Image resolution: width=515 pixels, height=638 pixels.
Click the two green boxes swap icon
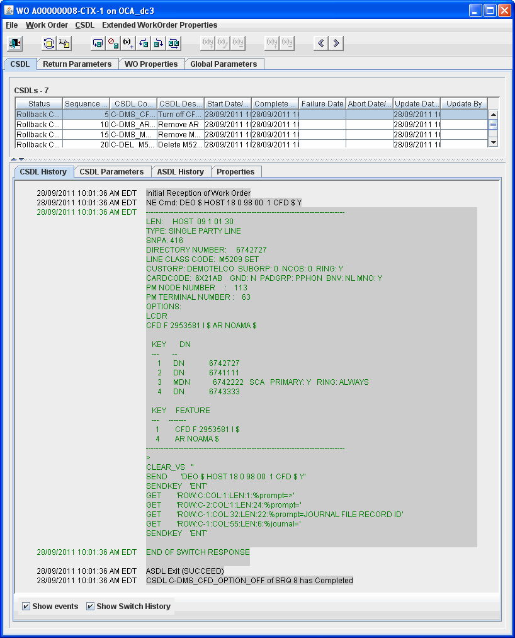tap(174, 43)
